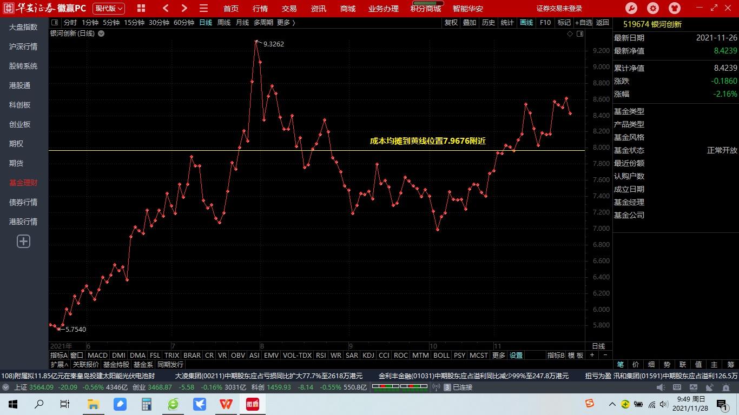Click the 叠加 overlay button
739x415 pixels.
(470, 22)
